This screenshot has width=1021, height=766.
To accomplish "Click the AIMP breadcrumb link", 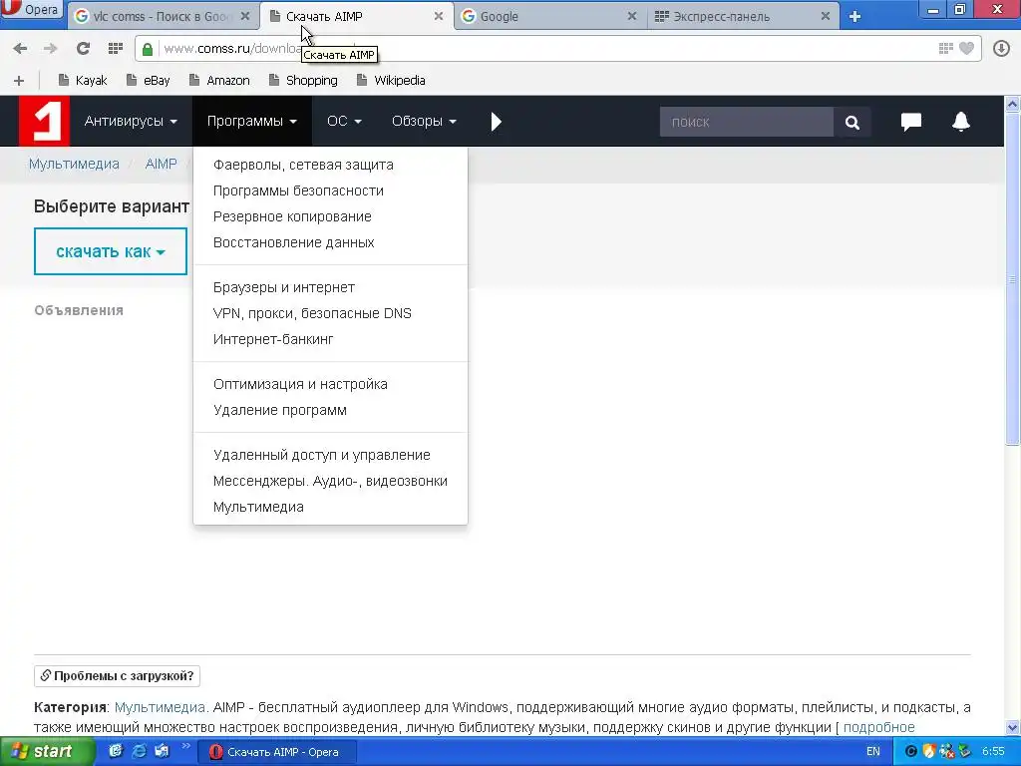I will click(161, 165).
